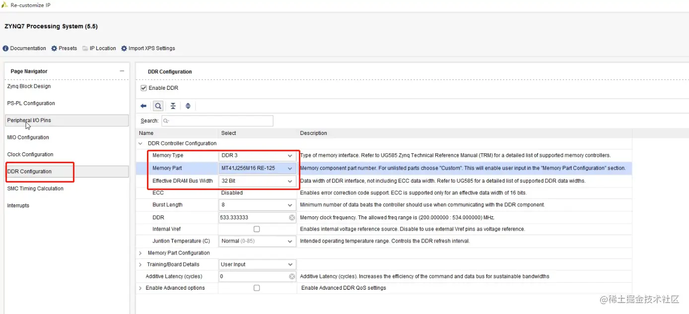Click the Search input field

[x=217, y=121]
